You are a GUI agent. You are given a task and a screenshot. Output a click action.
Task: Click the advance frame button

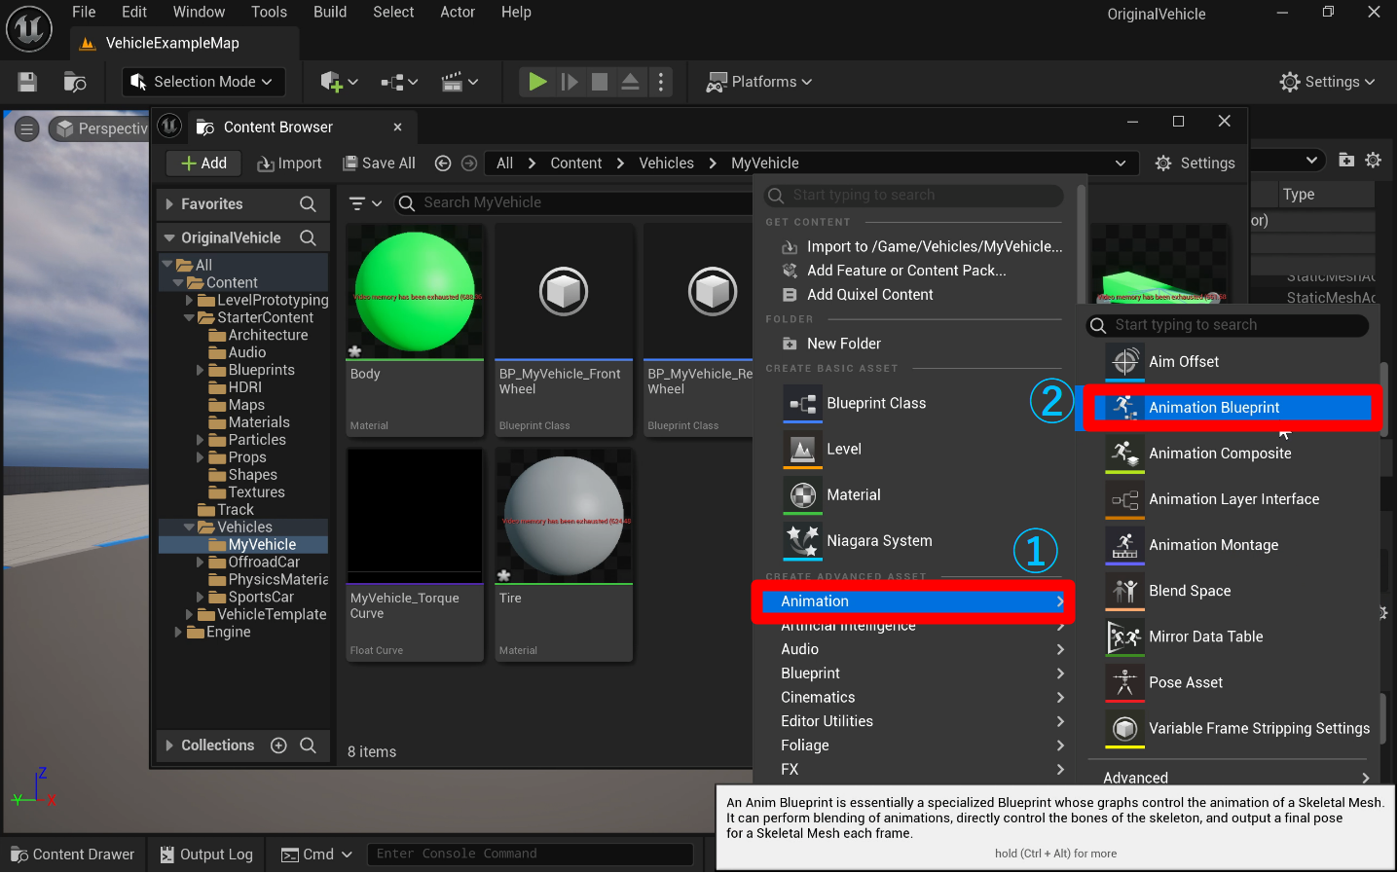coord(570,82)
